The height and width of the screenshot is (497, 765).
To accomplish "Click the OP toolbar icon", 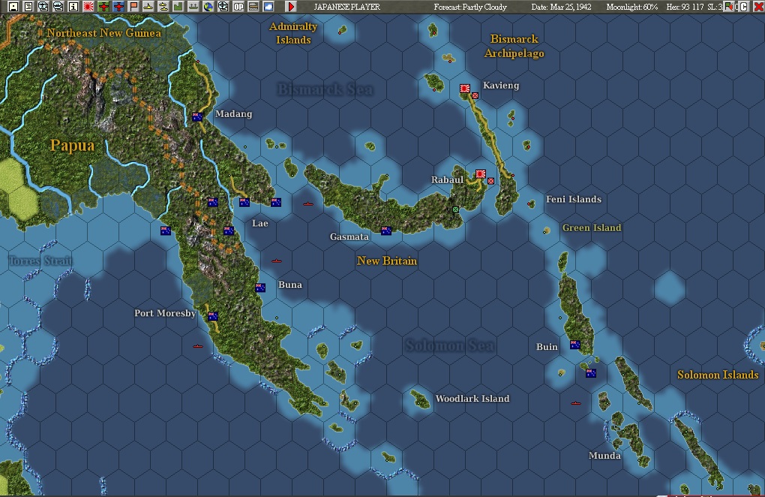I will pyautogui.click(x=240, y=7).
